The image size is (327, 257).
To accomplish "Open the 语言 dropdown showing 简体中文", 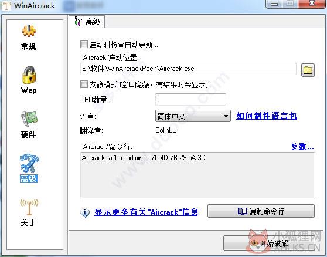I will click(x=193, y=116).
